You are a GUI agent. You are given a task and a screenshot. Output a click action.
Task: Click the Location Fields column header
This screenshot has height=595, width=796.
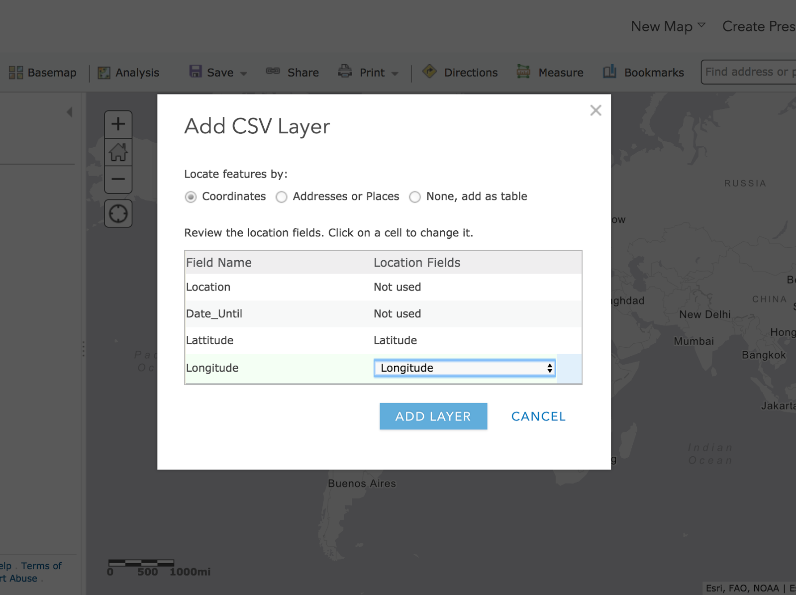click(417, 263)
